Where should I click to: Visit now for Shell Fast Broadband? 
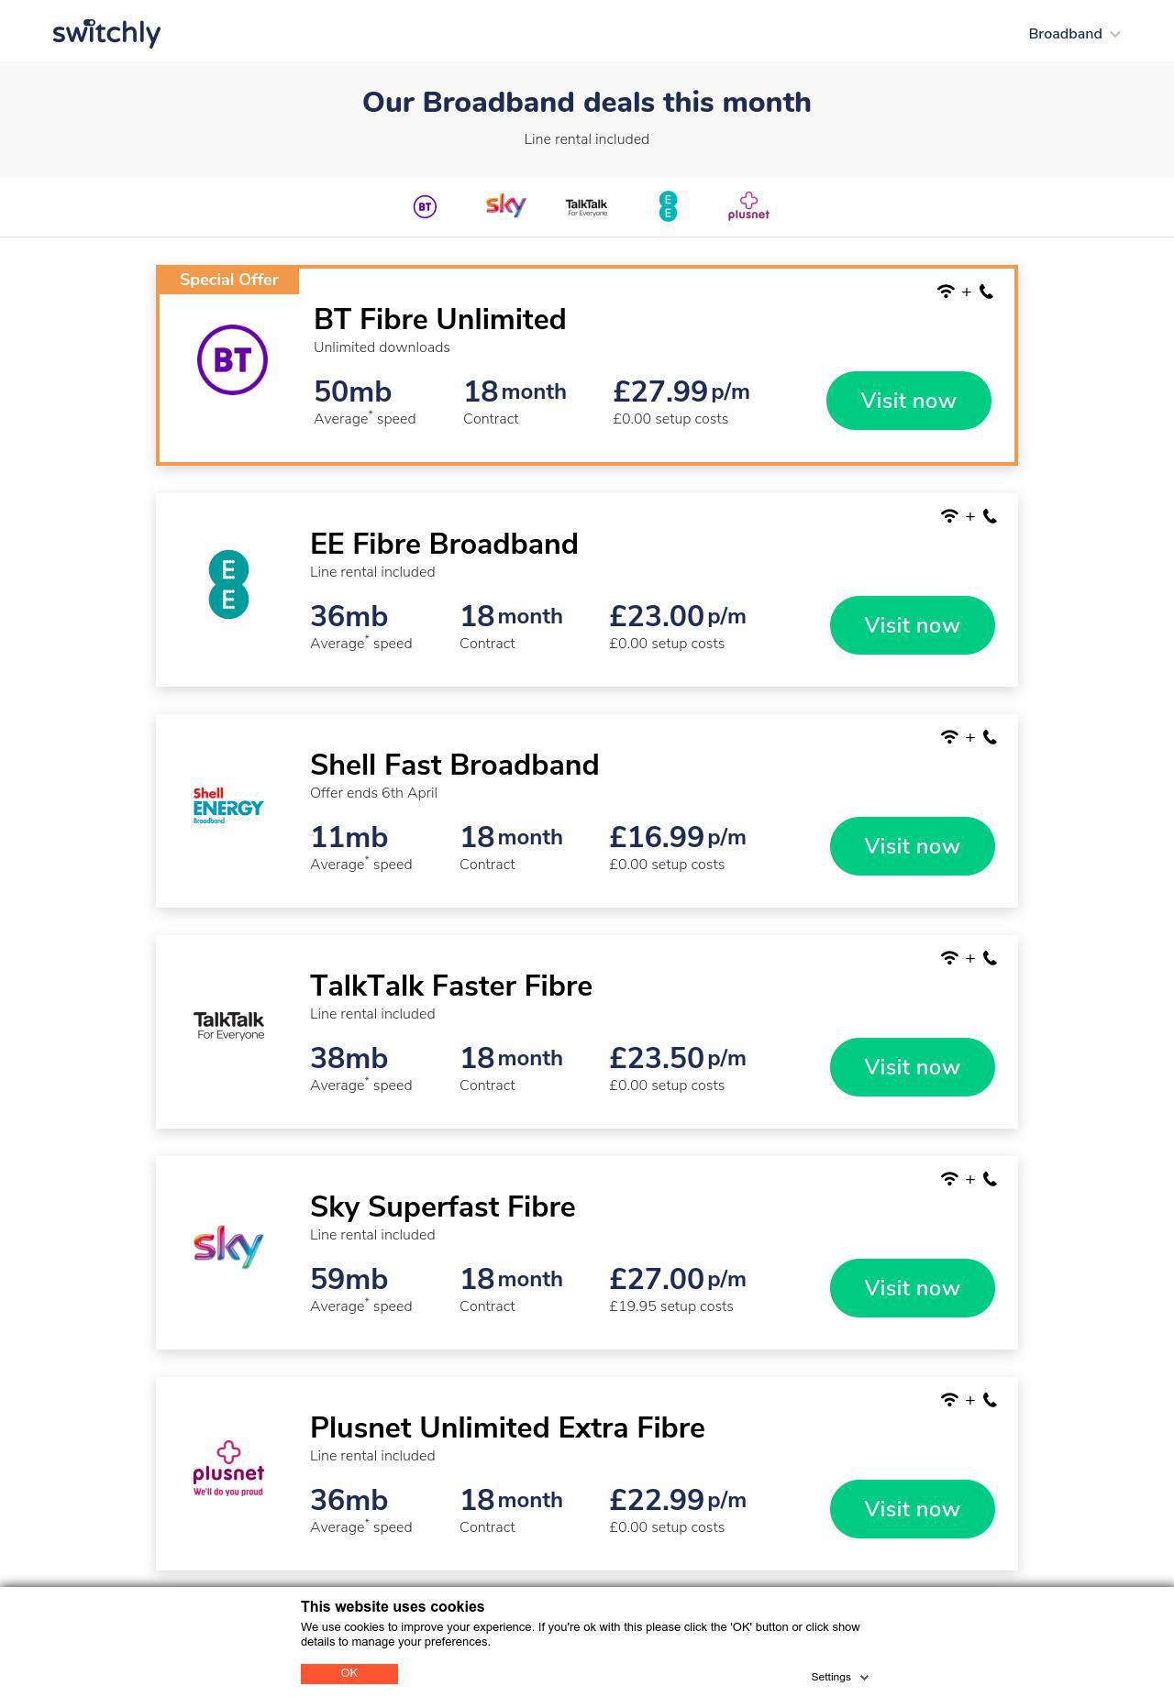(x=912, y=846)
